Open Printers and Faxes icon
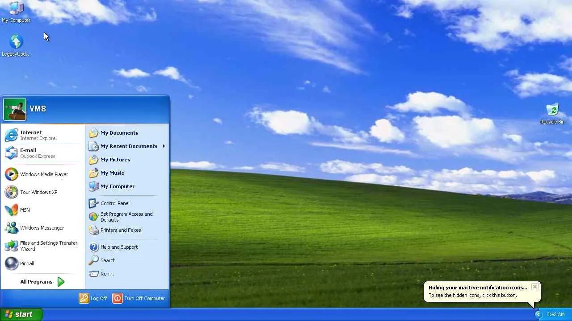This screenshot has height=321, width=572. [x=93, y=230]
